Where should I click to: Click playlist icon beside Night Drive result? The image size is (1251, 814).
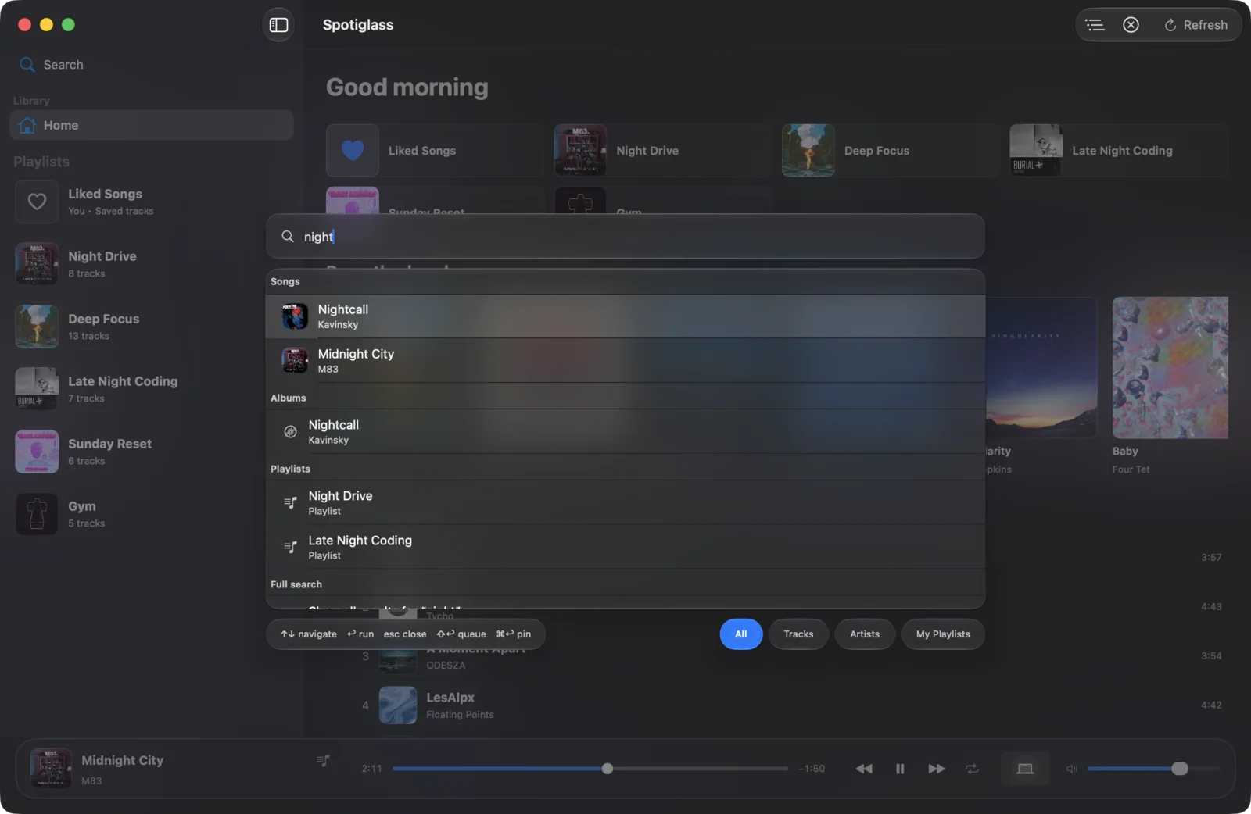point(290,502)
